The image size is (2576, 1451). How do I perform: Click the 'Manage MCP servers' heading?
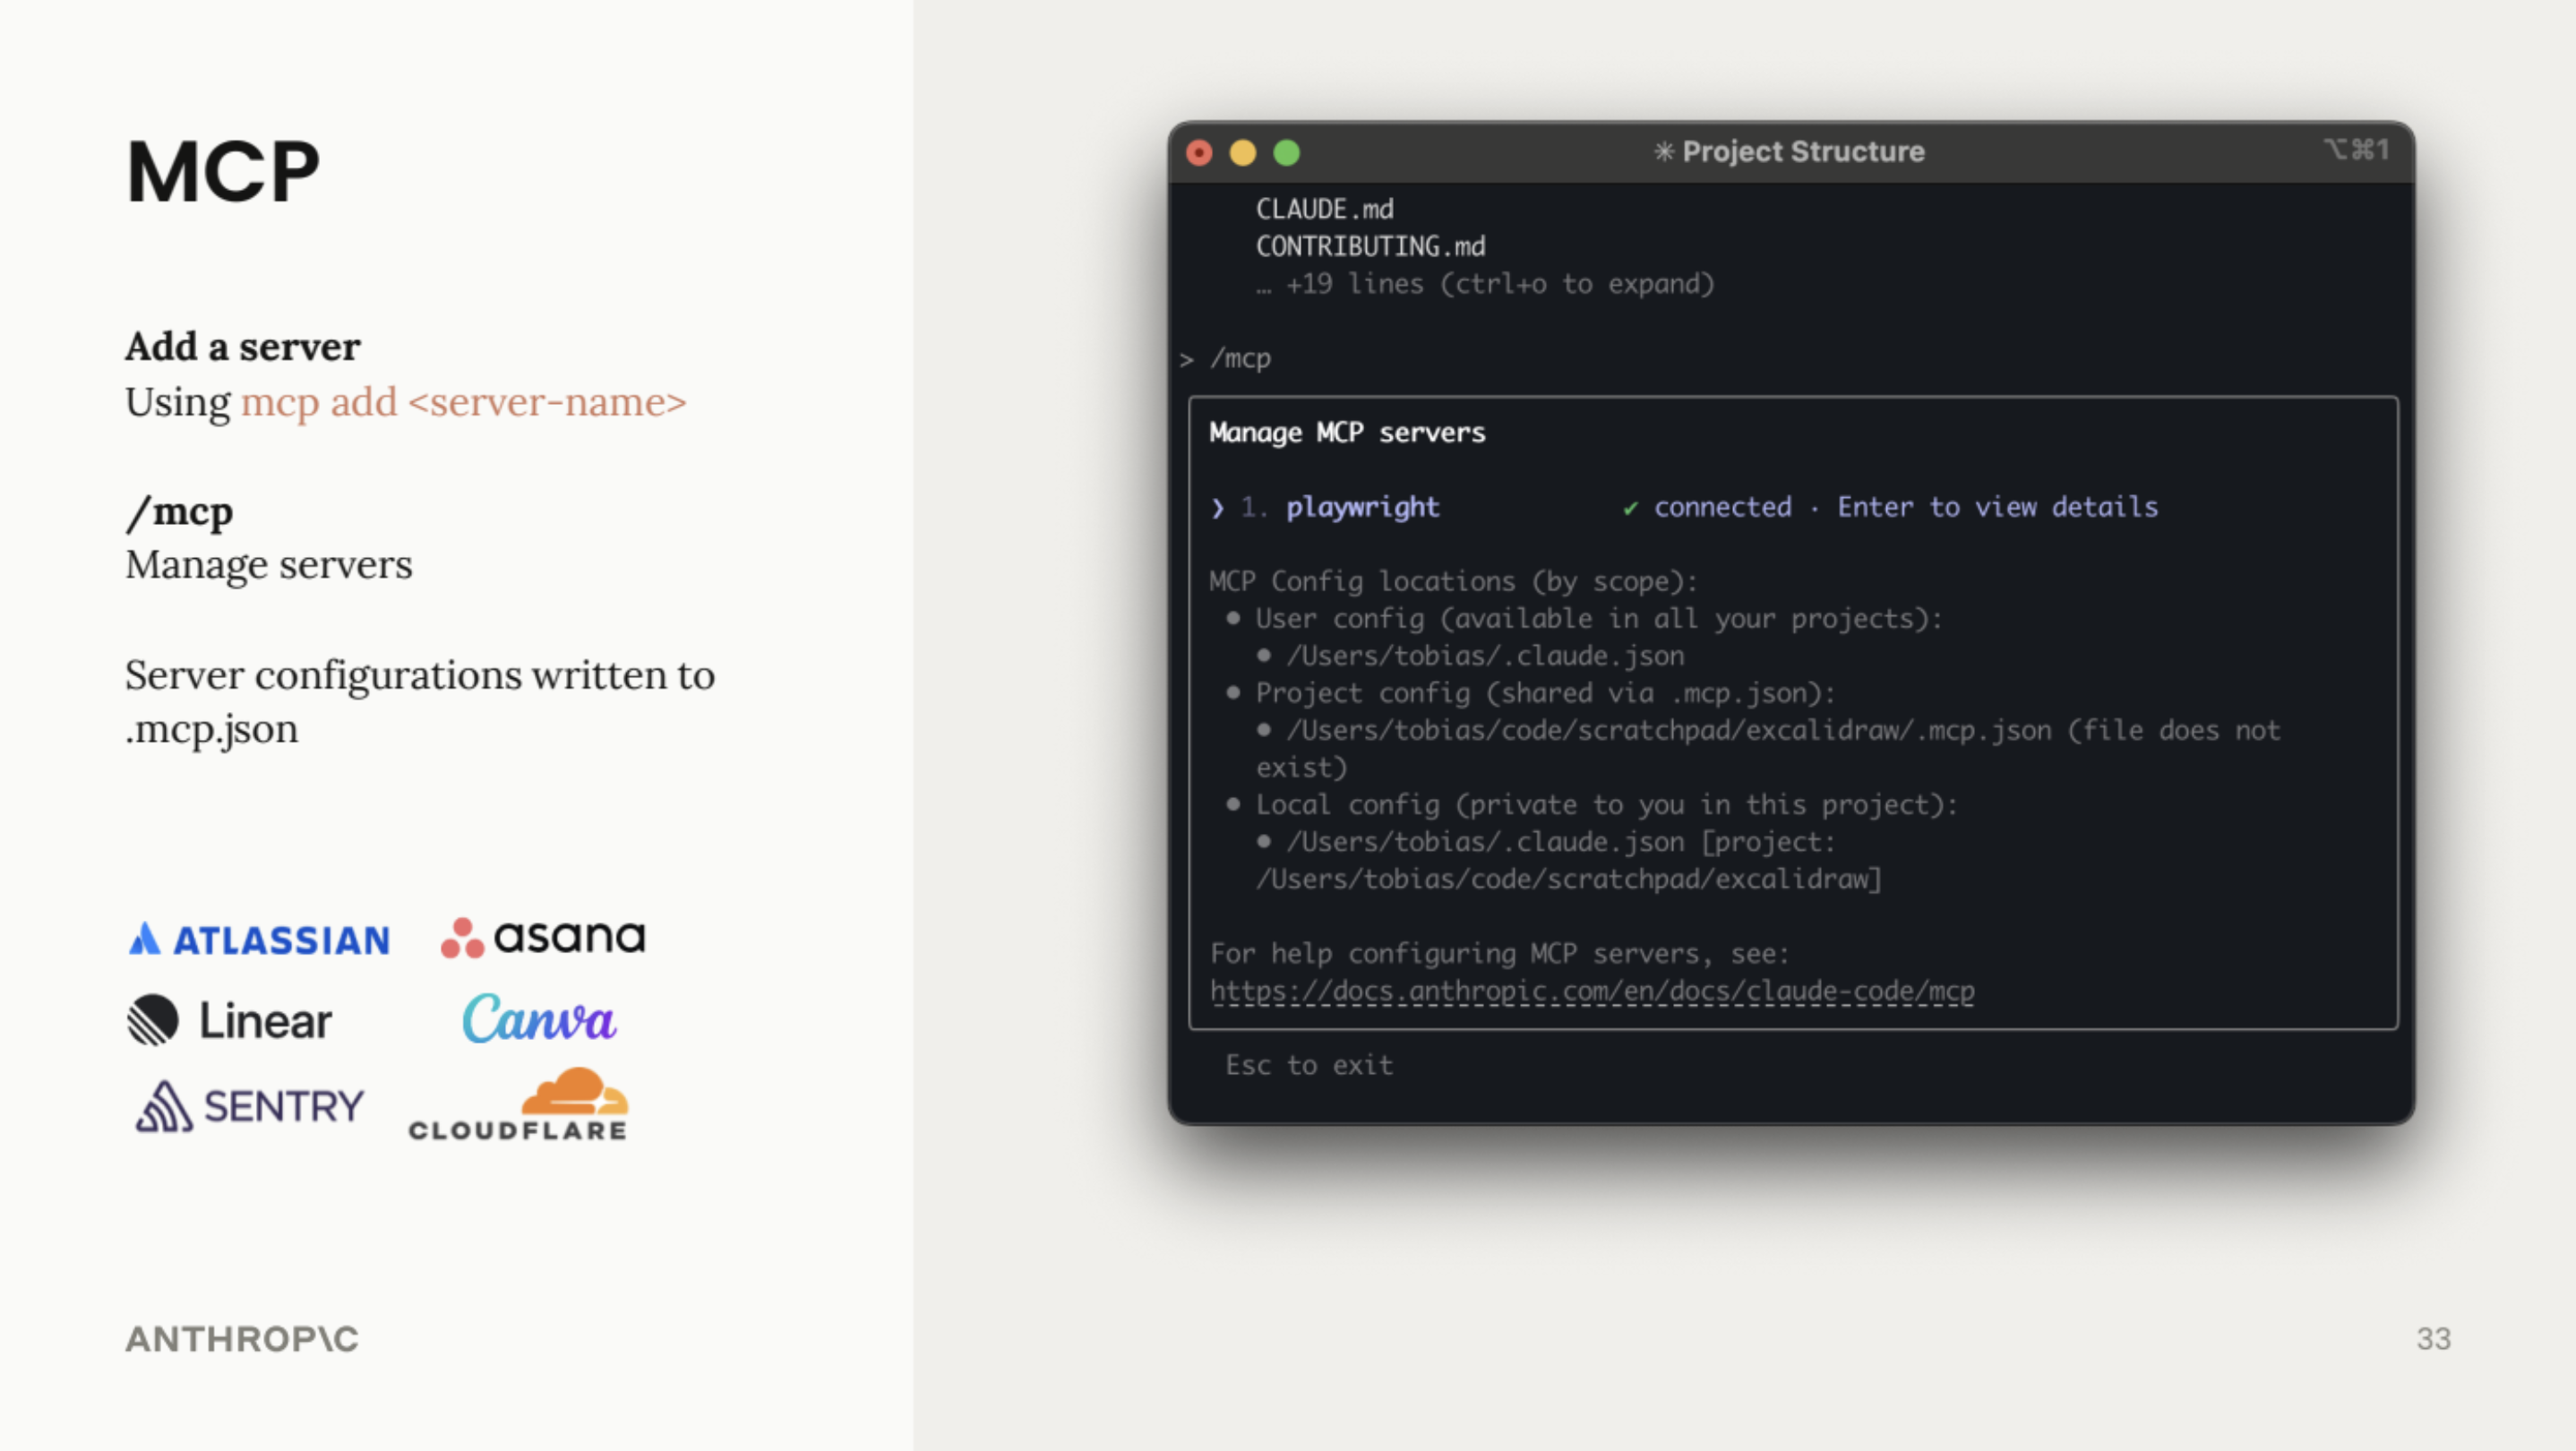coord(1347,432)
